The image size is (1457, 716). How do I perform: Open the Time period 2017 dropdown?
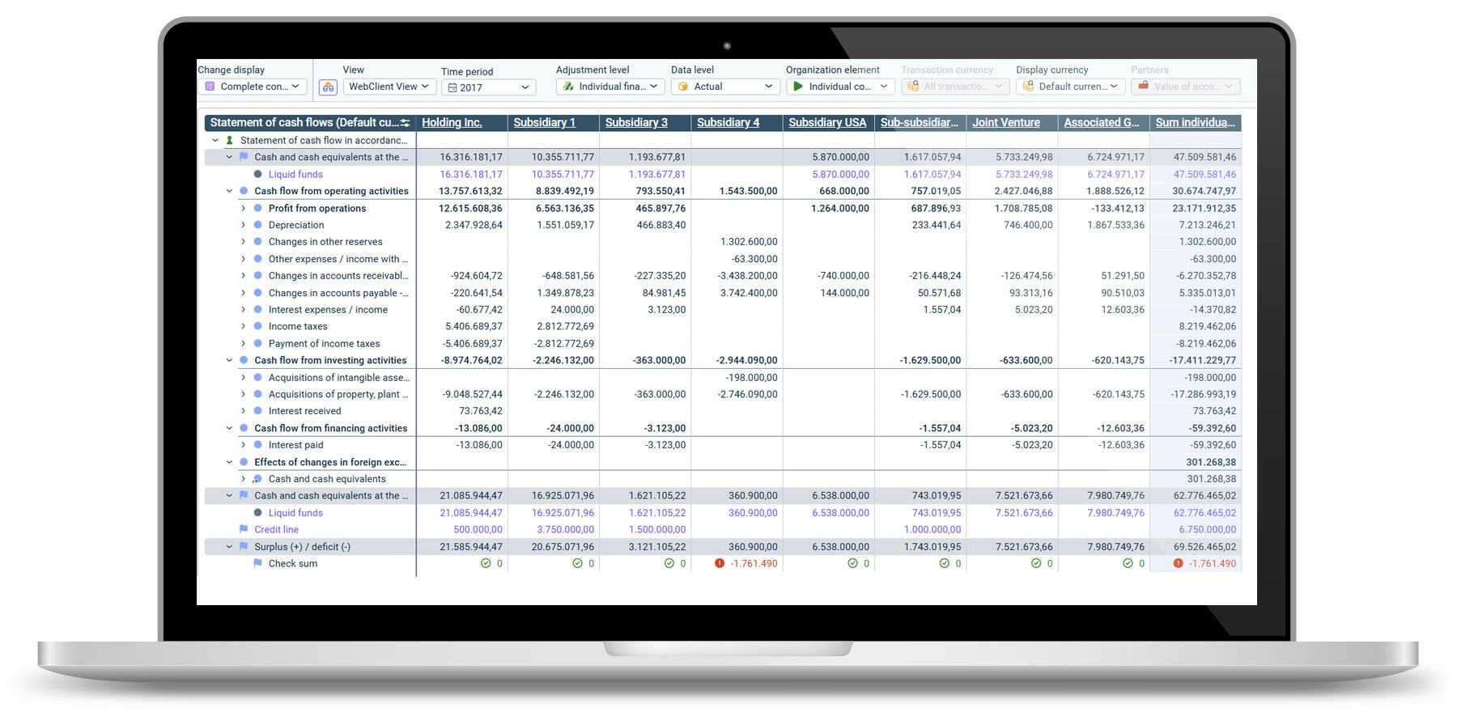pyautogui.click(x=489, y=87)
